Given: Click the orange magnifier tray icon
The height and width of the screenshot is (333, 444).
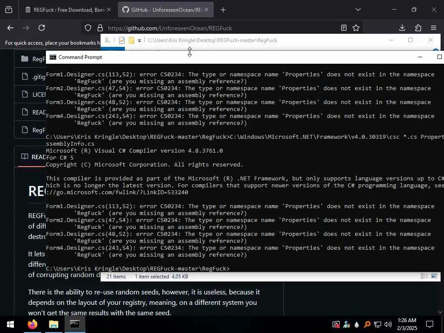Looking at the screenshot, I should coord(367,324).
